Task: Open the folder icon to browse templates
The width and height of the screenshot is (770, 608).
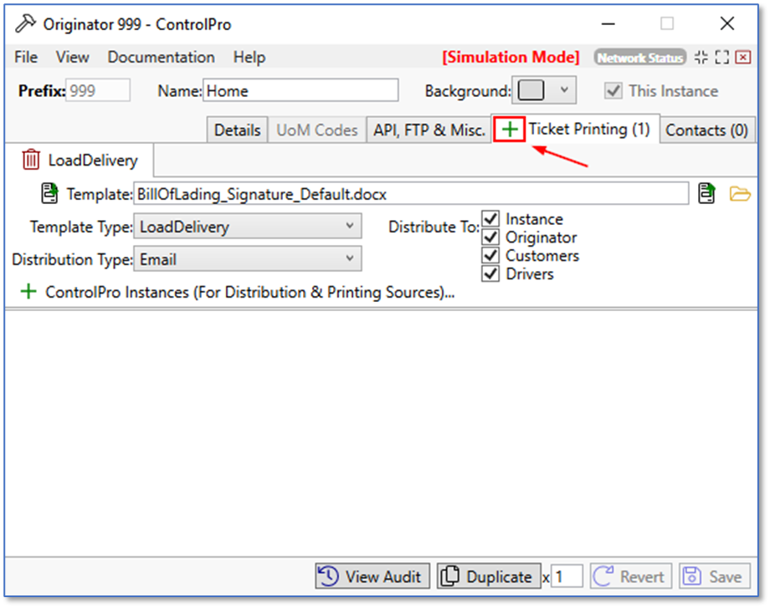Action: (740, 194)
